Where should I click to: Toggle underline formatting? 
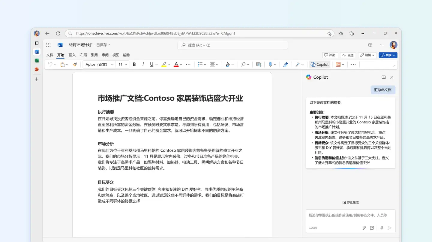(x=152, y=64)
